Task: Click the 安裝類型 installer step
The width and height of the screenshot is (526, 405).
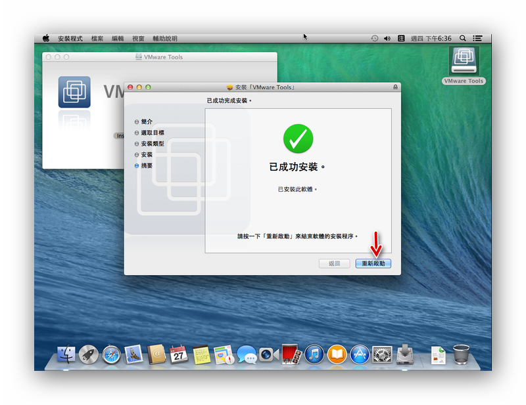Action: pyautogui.click(x=153, y=144)
